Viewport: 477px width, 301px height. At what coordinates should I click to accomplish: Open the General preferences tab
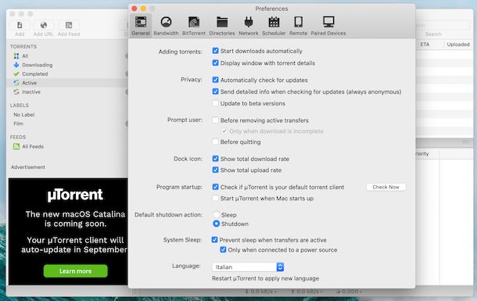(x=141, y=26)
